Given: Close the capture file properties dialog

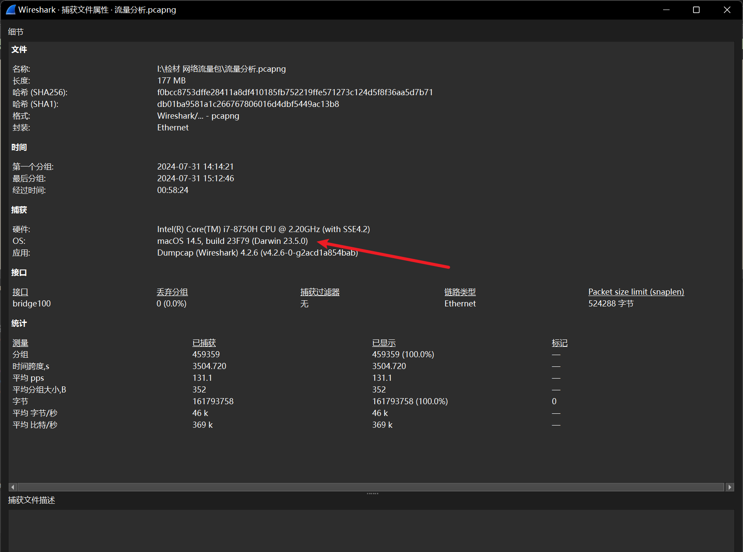Looking at the screenshot, I should (727, 10).
